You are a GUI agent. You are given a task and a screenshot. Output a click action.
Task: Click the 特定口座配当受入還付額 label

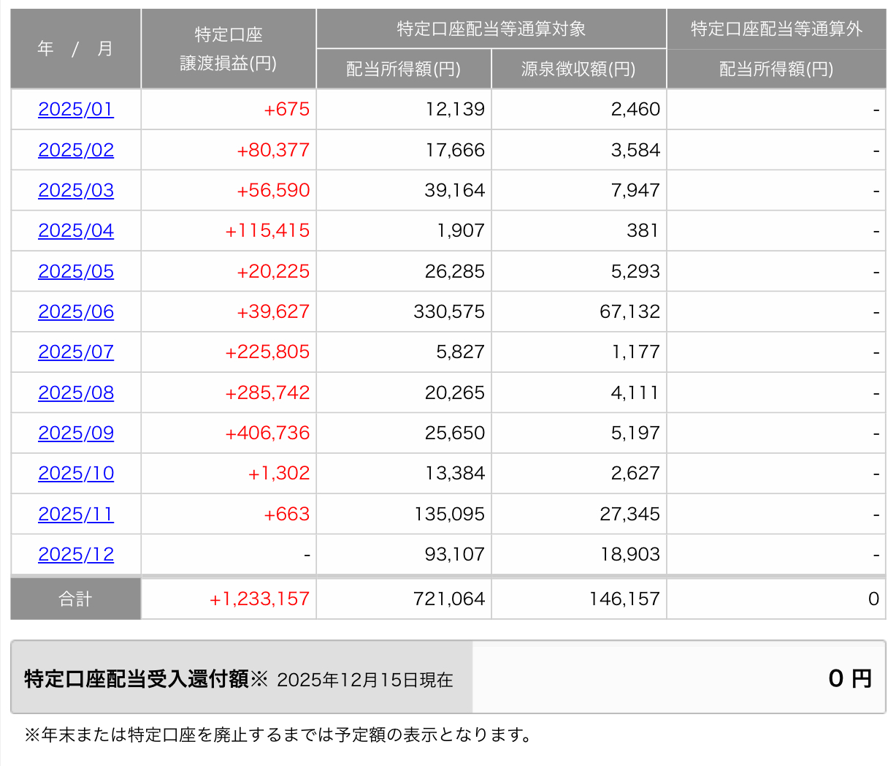pos(137,679)
